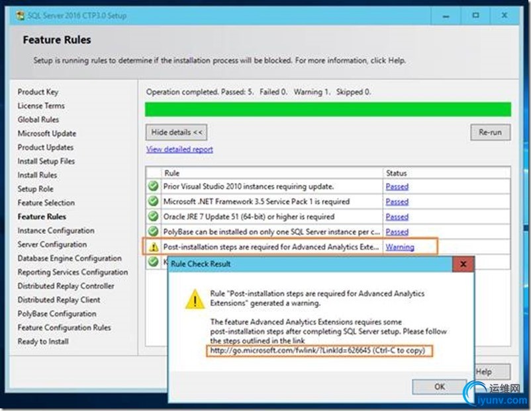Minimize the SQL Server Setup window
This screenshot has width=531, height=411.
pyautogui.click(x=446, y=16)
